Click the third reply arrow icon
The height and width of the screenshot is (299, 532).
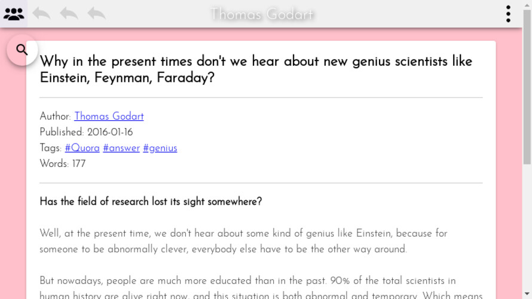[96, 14]
